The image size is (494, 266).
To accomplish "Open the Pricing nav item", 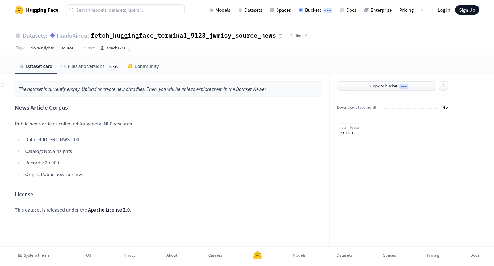I will 406,10.
